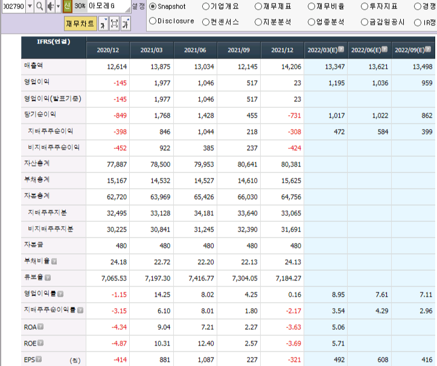Screen dimensions: 437x366
Task: Select the 업종분석 radio button
Action: click(311, 22)
